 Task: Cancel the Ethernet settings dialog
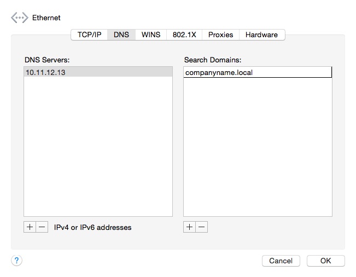coord(281,261)
